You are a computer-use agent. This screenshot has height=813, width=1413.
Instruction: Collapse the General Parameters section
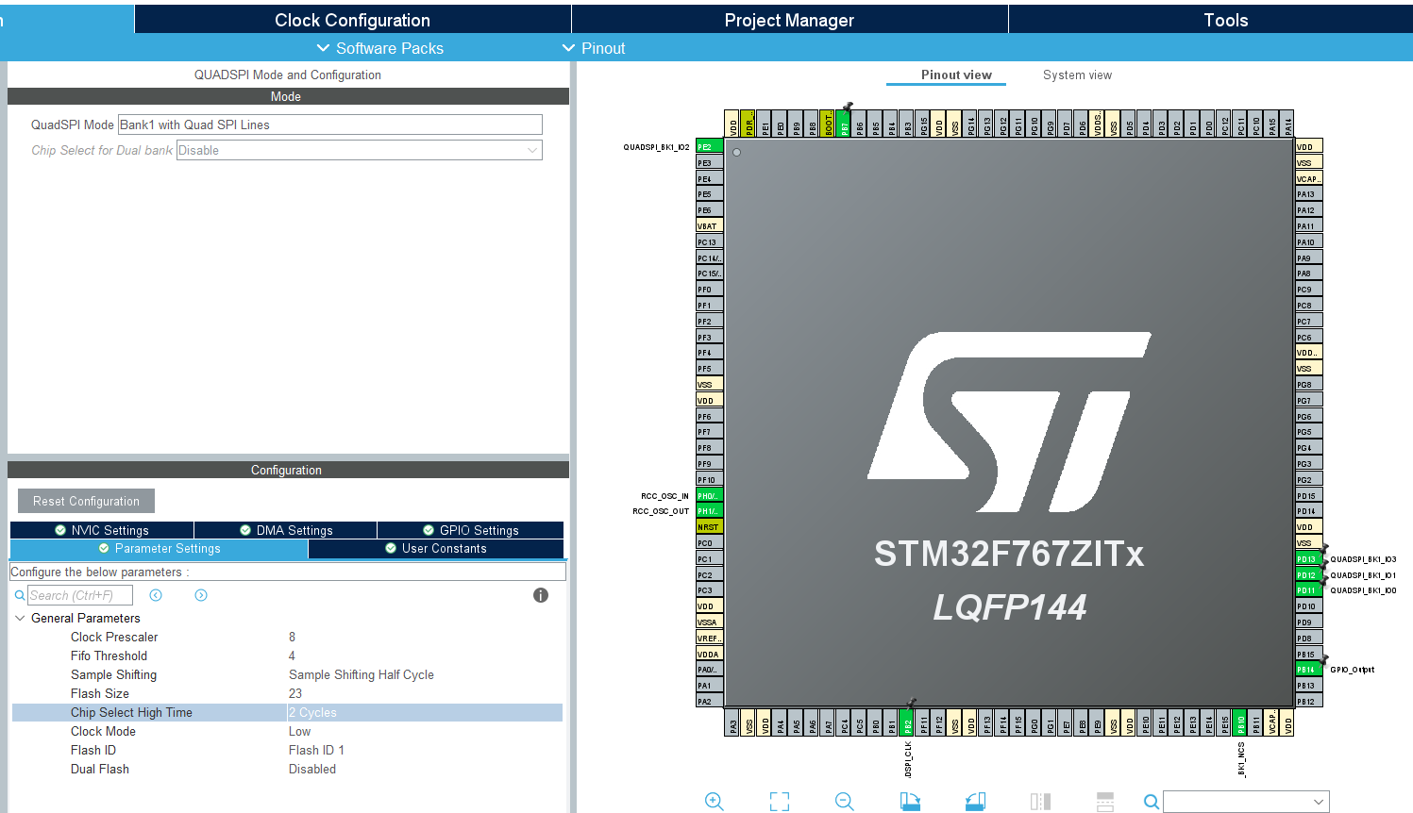click(21, 618)
